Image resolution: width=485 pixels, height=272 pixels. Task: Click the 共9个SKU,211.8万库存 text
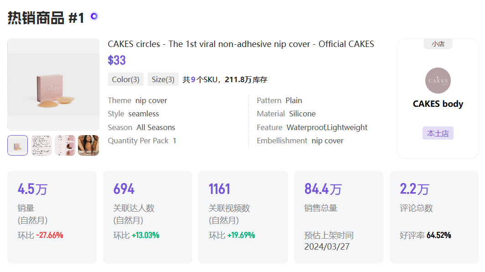(x=225, y=79)
